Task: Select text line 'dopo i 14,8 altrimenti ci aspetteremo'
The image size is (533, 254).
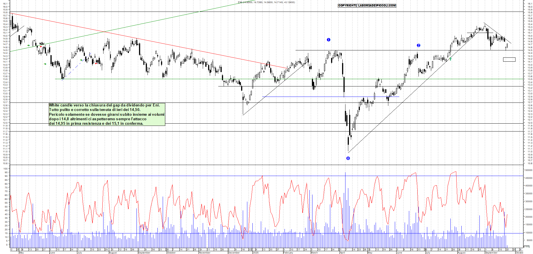Action: [x=98, y=119]
